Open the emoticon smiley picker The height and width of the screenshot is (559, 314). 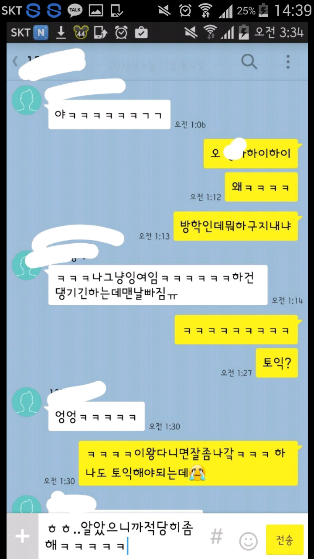248,542
